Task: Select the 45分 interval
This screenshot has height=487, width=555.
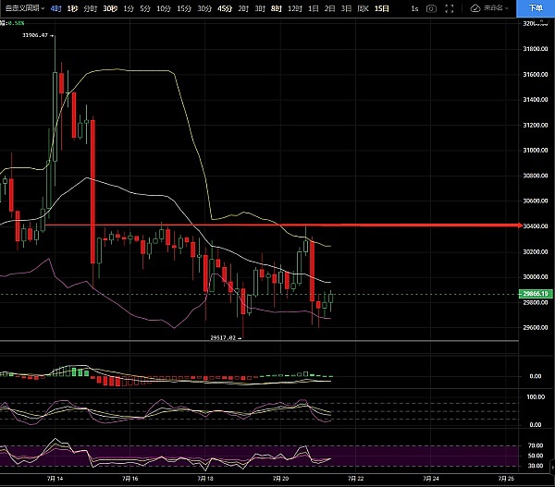Action: point(224,8)
